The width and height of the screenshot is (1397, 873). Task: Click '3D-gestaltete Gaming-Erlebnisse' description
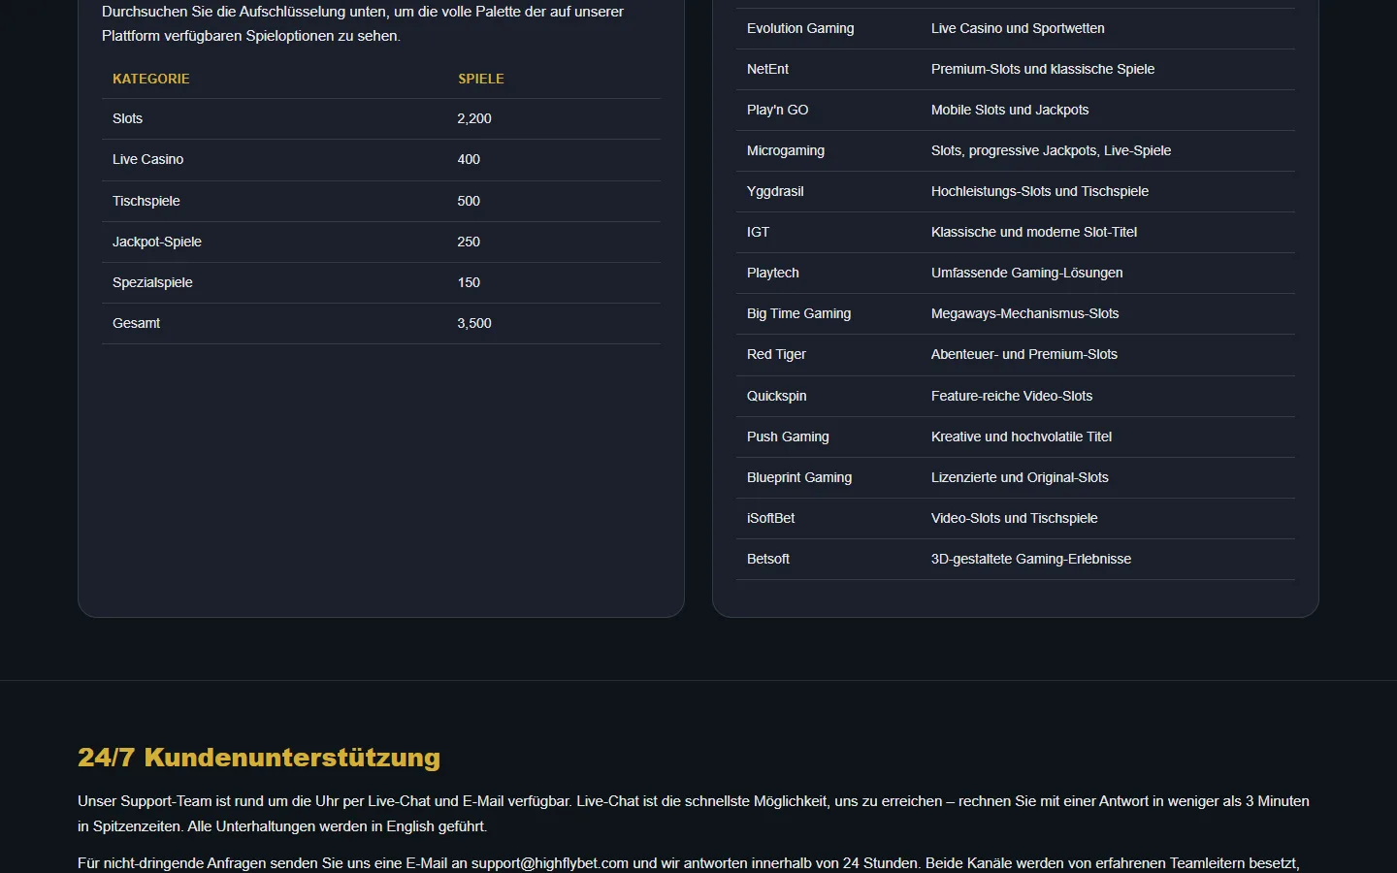[1031, 559]
